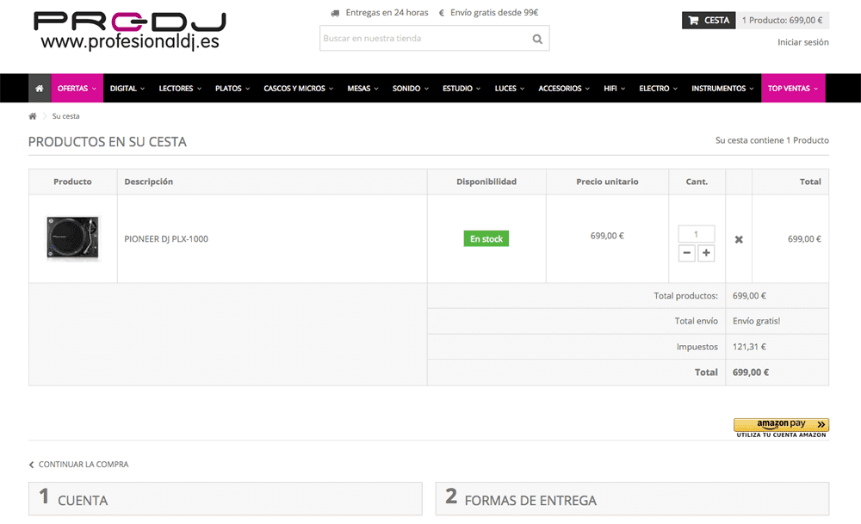Click the 'Entregas en 24 horas' text

387,13
